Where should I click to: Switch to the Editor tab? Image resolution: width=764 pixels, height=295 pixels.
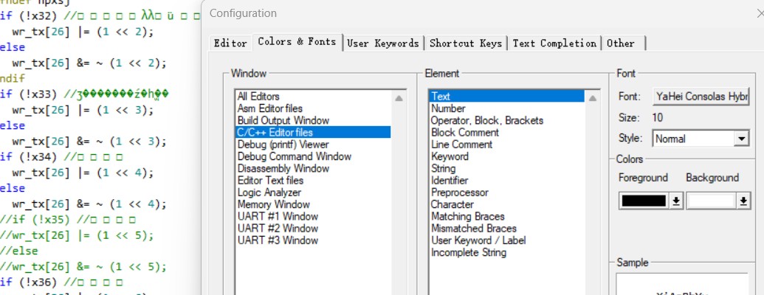click(x=230, y=44)
